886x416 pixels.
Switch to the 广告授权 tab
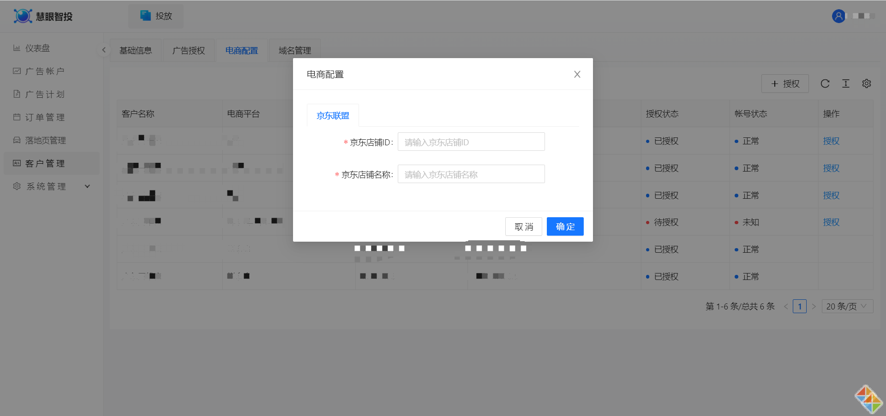[188, 50]
